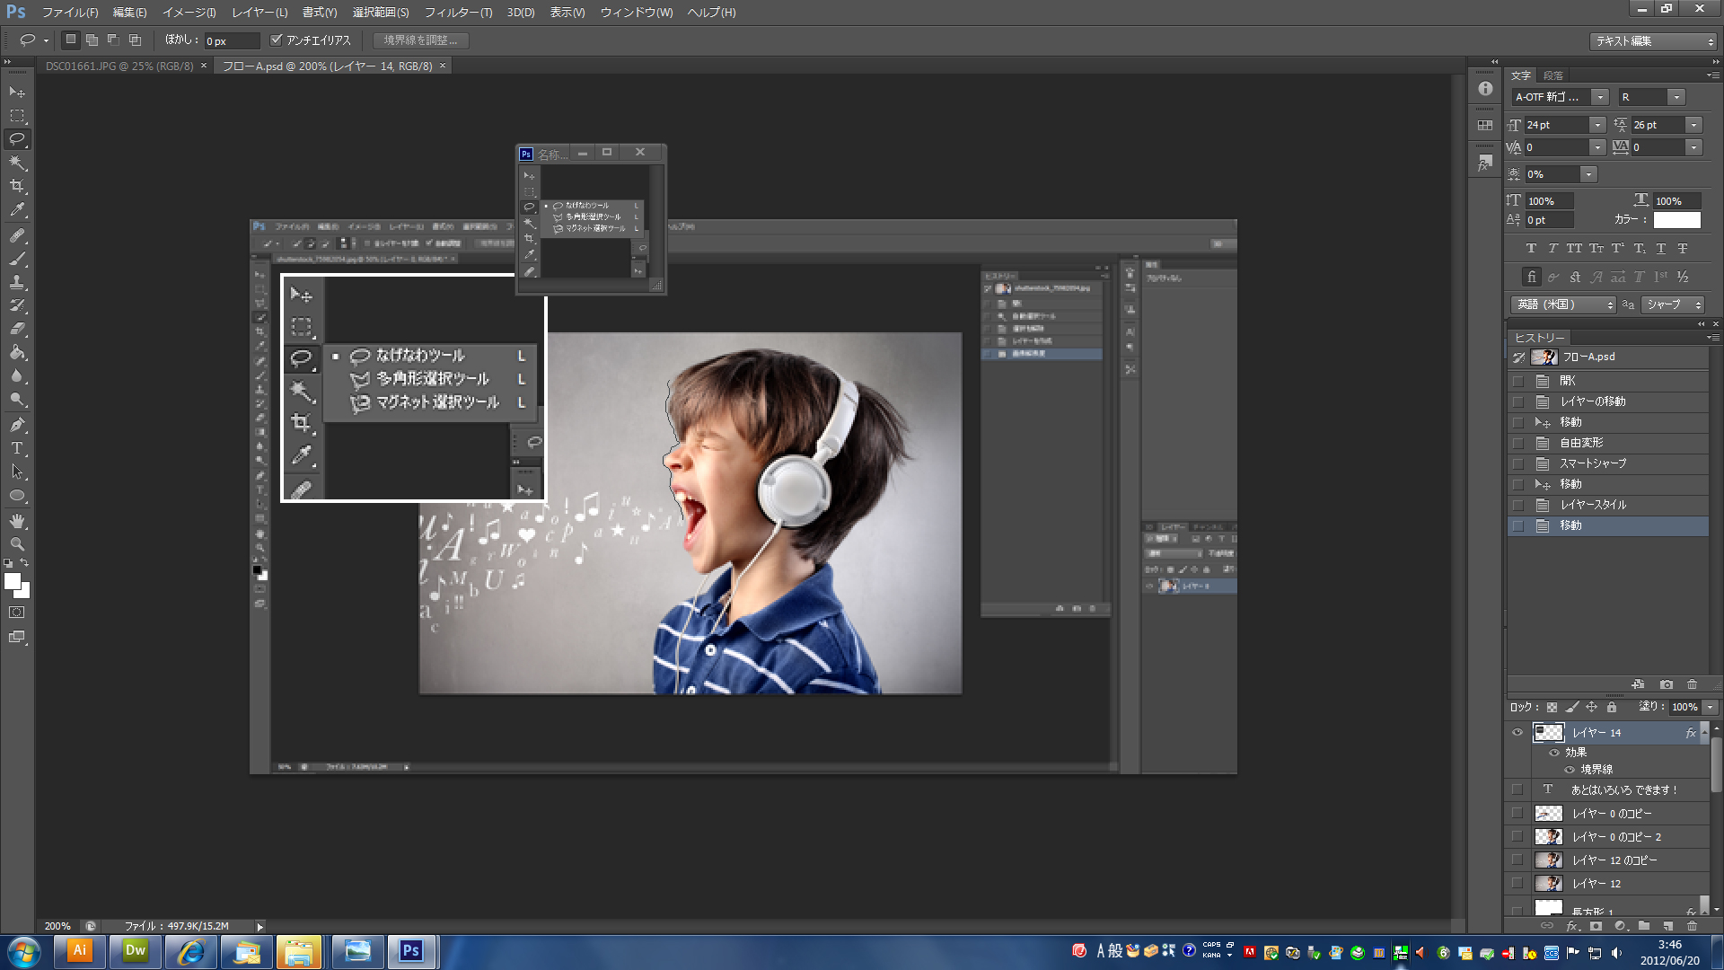Select the Eraser tool

pos(17,329)
